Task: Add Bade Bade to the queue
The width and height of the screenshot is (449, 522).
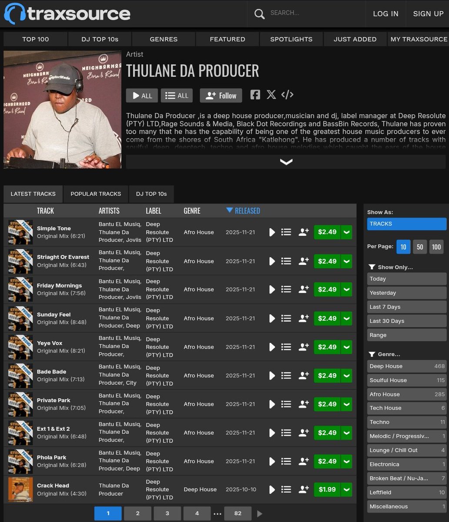Action: click(x=286, y=375)
